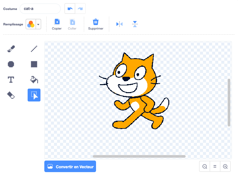Click the horizontal canvas scrollbar
This screenshot has width=238, height=175.
pyautogui.click(x=139, y=156)
